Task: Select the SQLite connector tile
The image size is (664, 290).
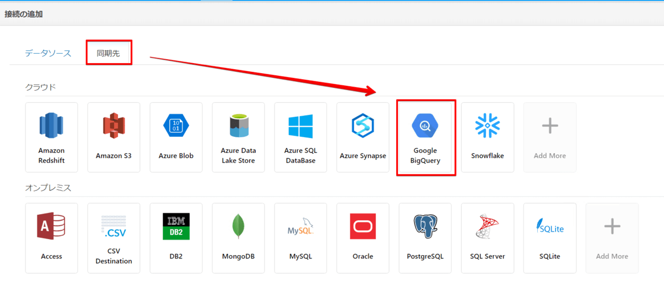Action: point(549,238)
